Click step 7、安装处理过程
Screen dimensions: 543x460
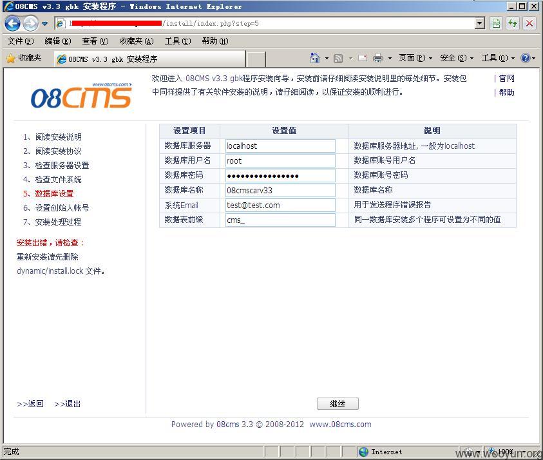(x=52, y=222)
